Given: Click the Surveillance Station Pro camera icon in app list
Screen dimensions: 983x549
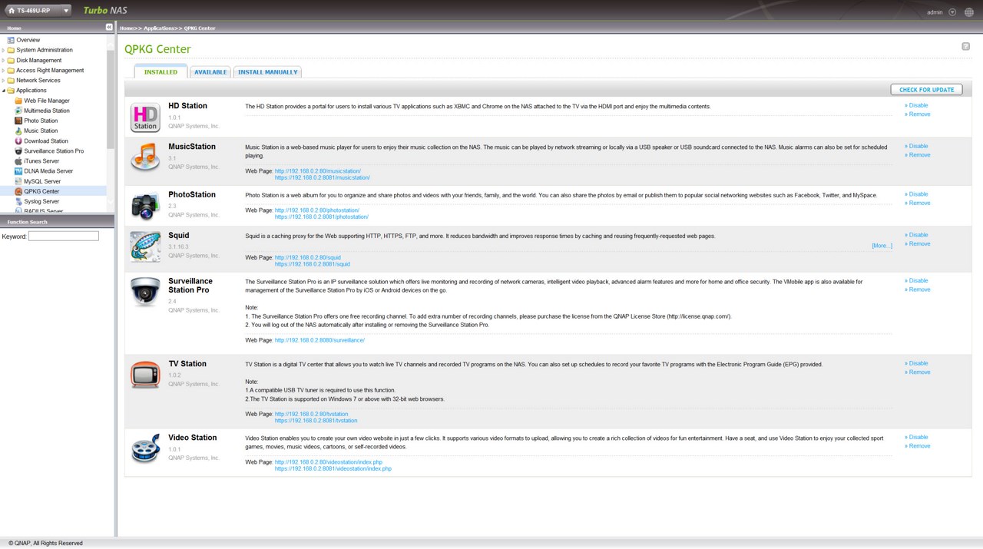Looking at the screenshot, I should point(145,292).
